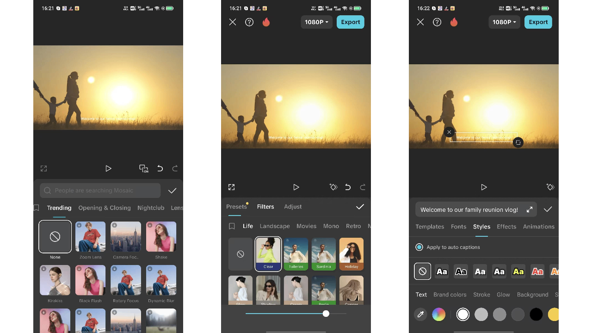Screen dimensions: 592x333
Task: Open the rainbow color wheel picker
Action: 438,314
